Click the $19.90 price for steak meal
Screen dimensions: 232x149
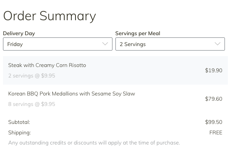coord(213,70)
